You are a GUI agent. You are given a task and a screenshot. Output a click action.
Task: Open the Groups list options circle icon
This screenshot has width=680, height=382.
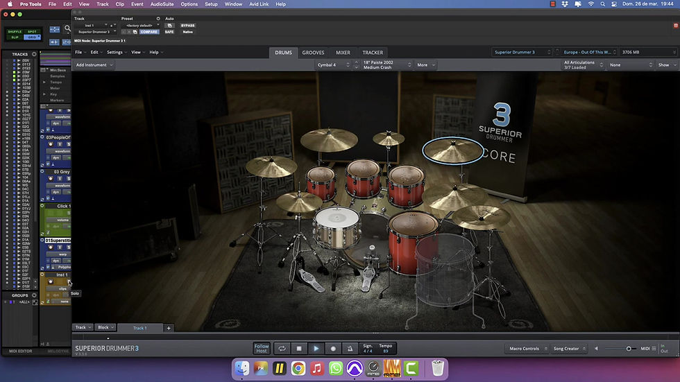coord(34,295)
